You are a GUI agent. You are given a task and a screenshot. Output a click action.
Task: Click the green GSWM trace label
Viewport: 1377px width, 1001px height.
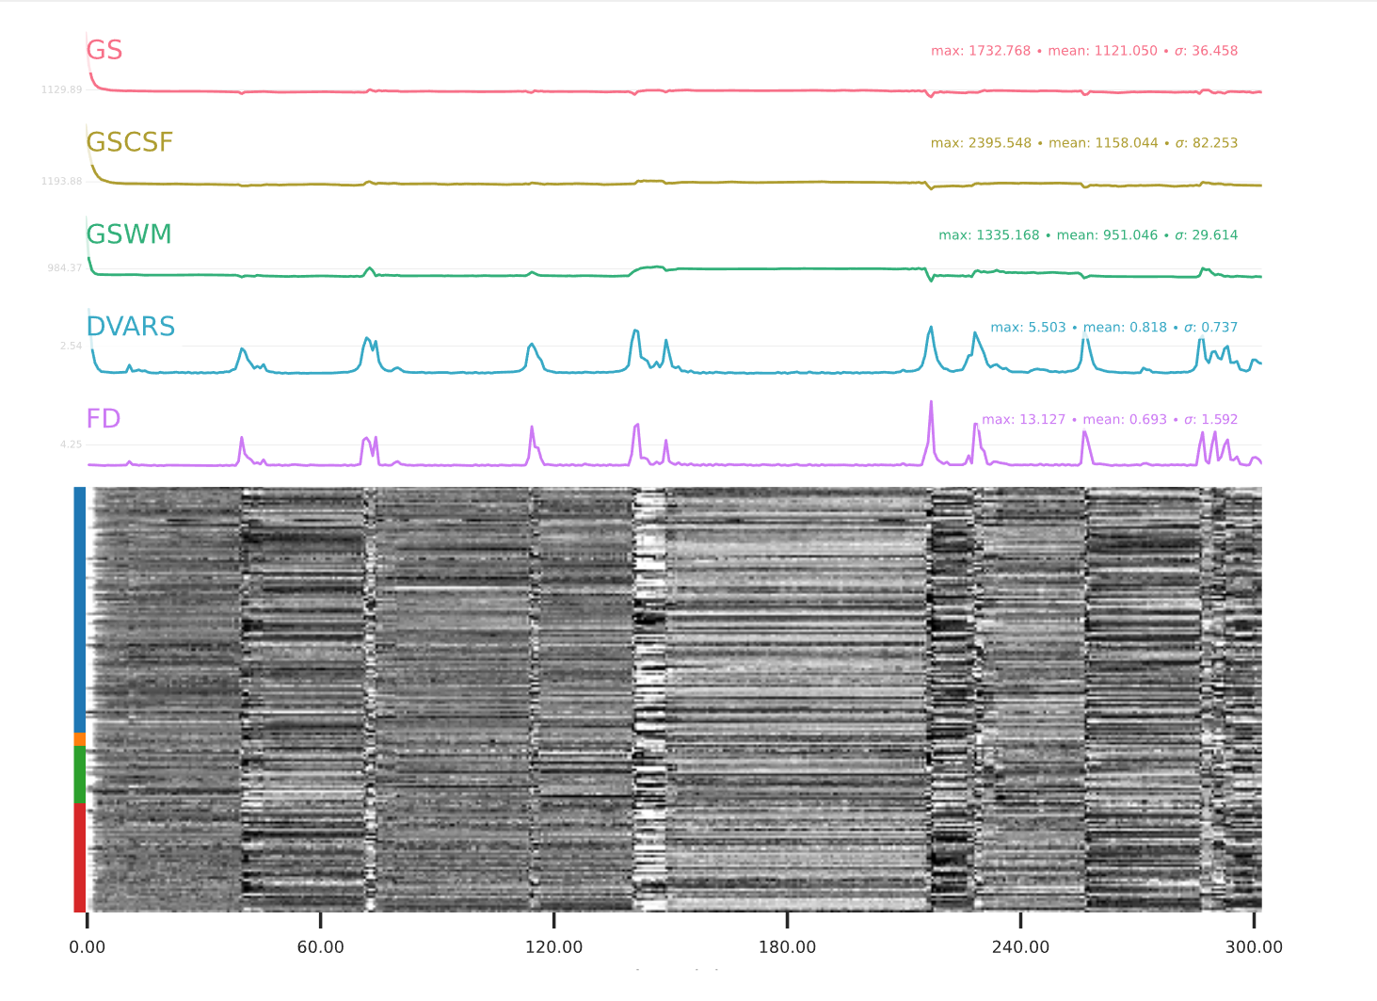tap(129, 234)
